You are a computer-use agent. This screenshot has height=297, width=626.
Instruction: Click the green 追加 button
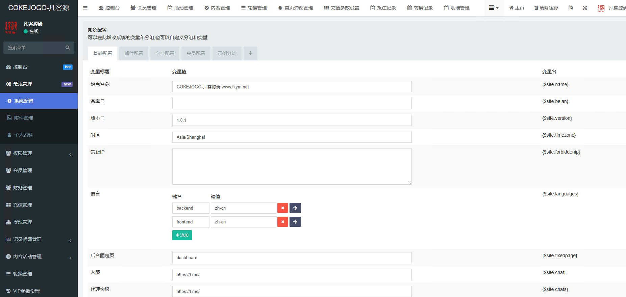(182, 235)
